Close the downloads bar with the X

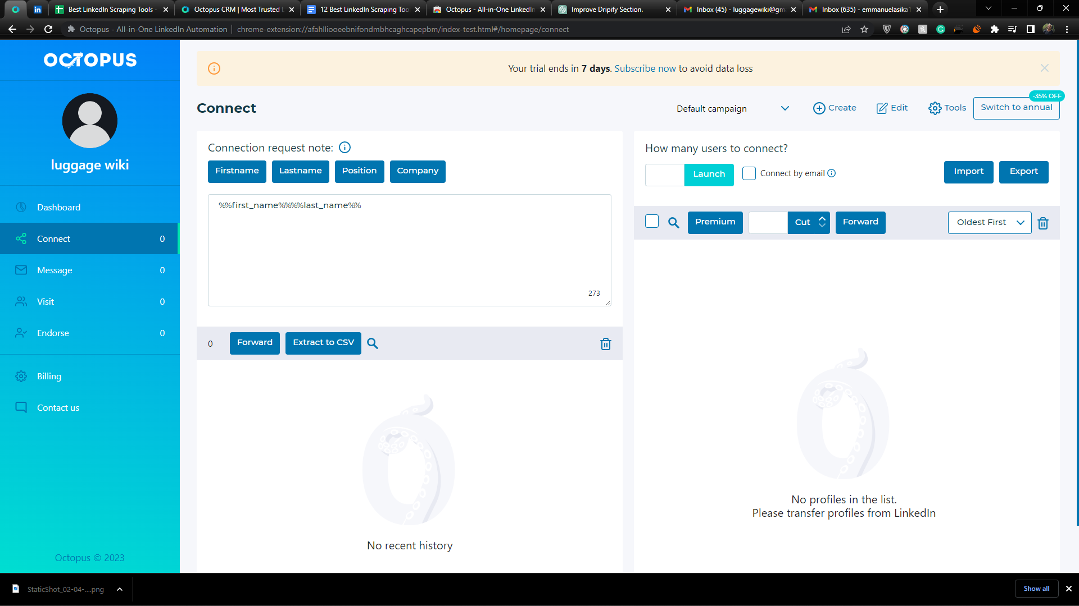tap(1069, 589)
